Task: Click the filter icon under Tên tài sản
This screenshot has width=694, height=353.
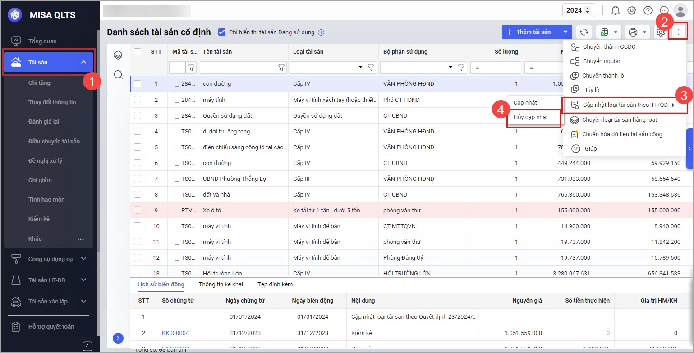Action: pos(281,68)
